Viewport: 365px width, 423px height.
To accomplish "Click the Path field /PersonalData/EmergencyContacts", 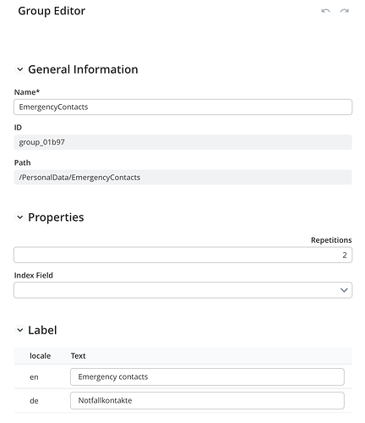I will pos(182,178).
